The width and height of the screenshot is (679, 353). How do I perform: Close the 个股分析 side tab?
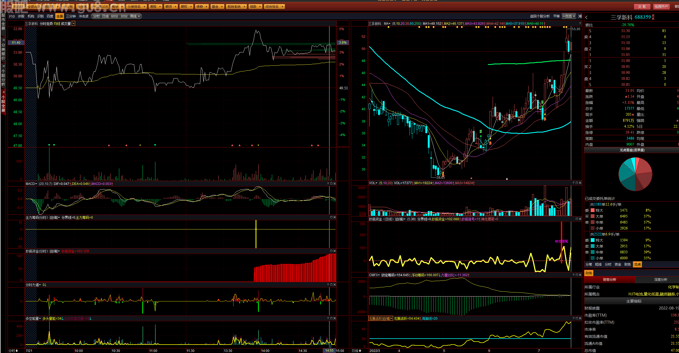[4, 66]
